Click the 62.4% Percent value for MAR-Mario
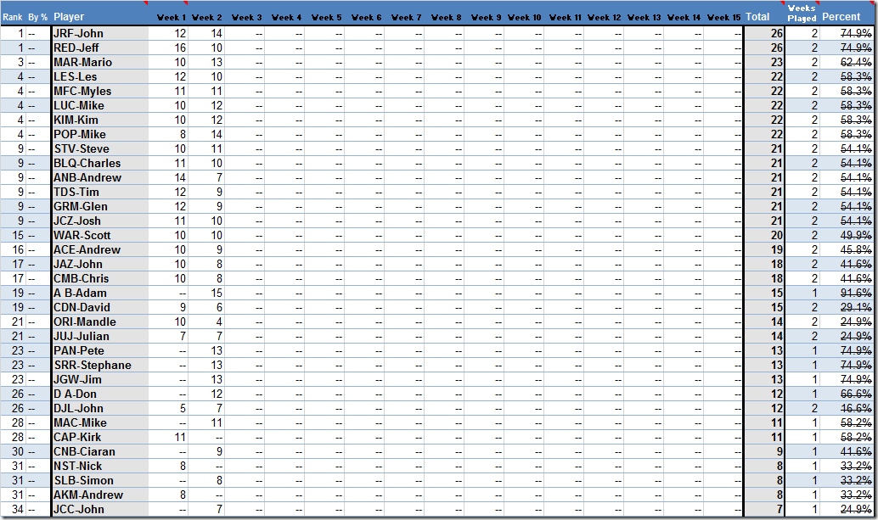Image resolution: width=878 pixels, height=520 pixels. point(856,63)
